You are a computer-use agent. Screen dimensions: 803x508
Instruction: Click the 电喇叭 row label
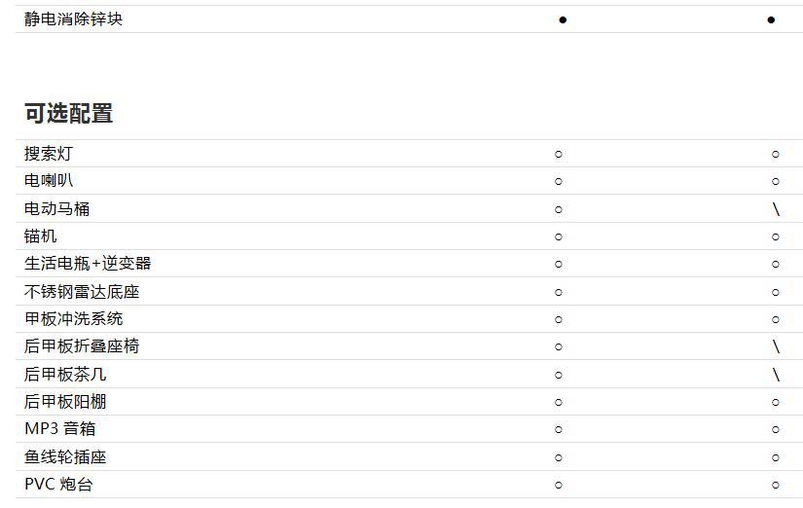[x=49, y=181]
